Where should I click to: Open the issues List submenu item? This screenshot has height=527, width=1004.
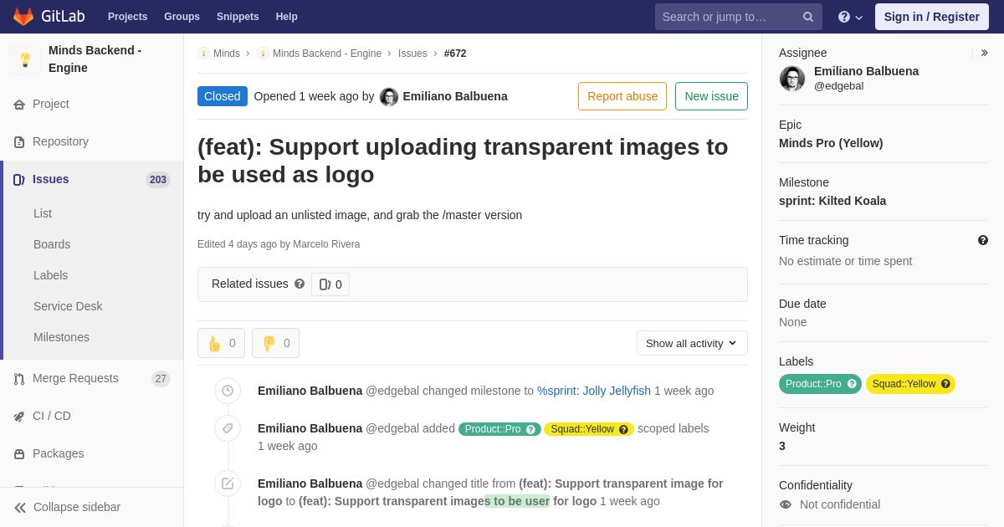[43, 213]
